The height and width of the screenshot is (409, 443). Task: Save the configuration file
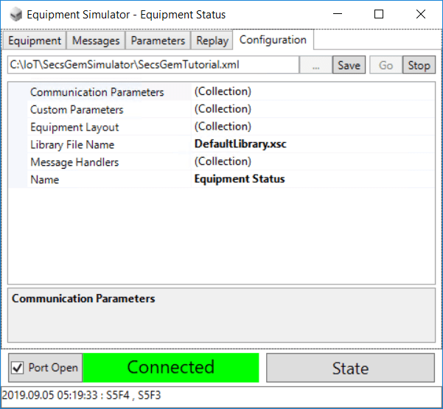(x=349, y=65)
